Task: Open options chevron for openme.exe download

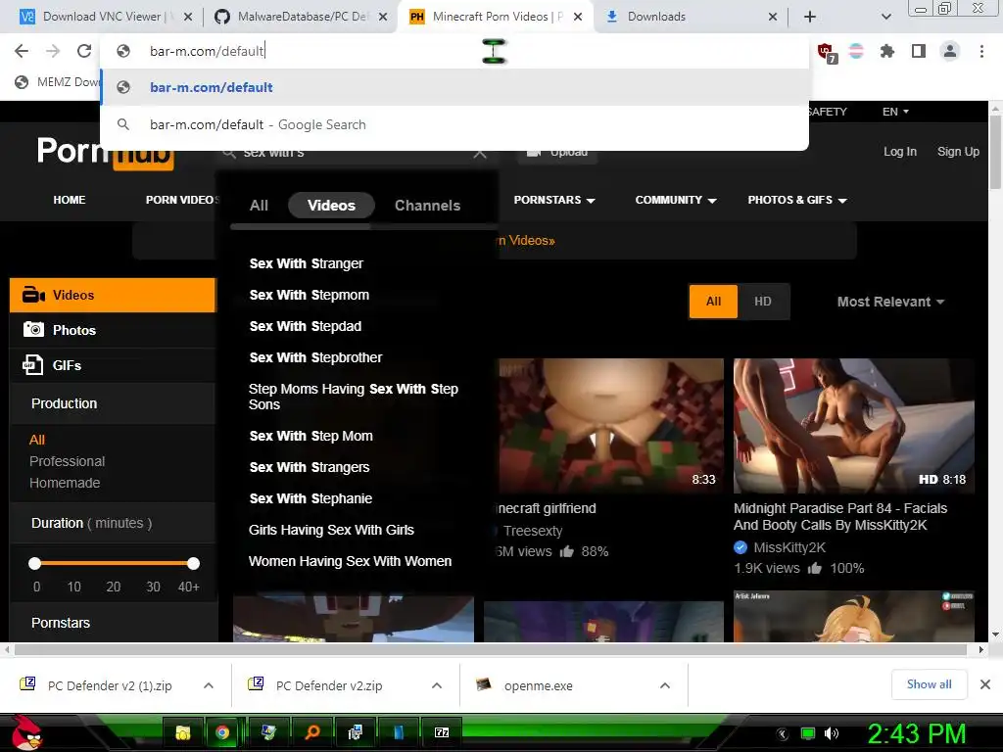Action: [x=665, y=685]
